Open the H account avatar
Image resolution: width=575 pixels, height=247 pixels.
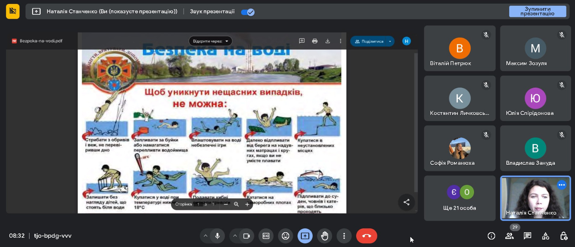pyautogui.click(x=406, y=41)
